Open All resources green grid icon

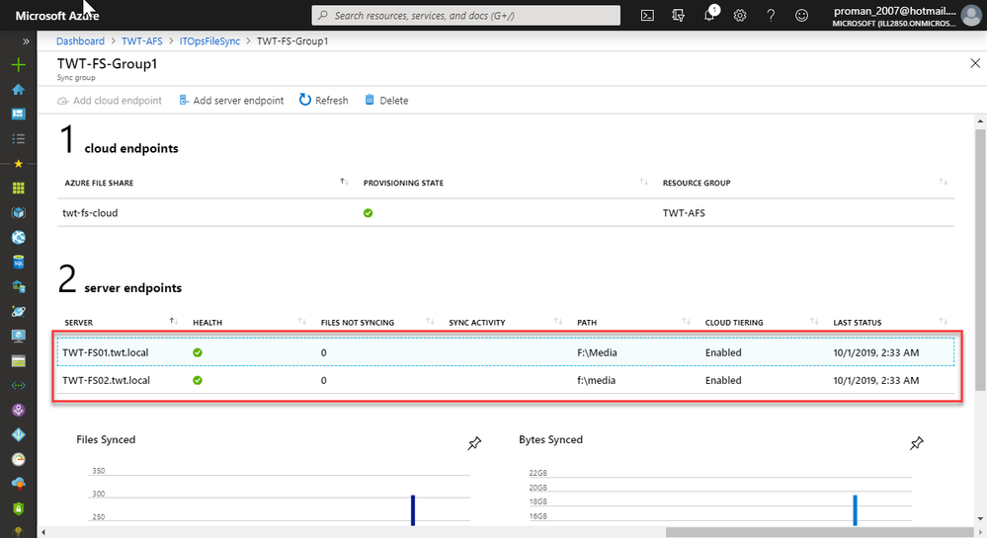(x=18, y=189)
